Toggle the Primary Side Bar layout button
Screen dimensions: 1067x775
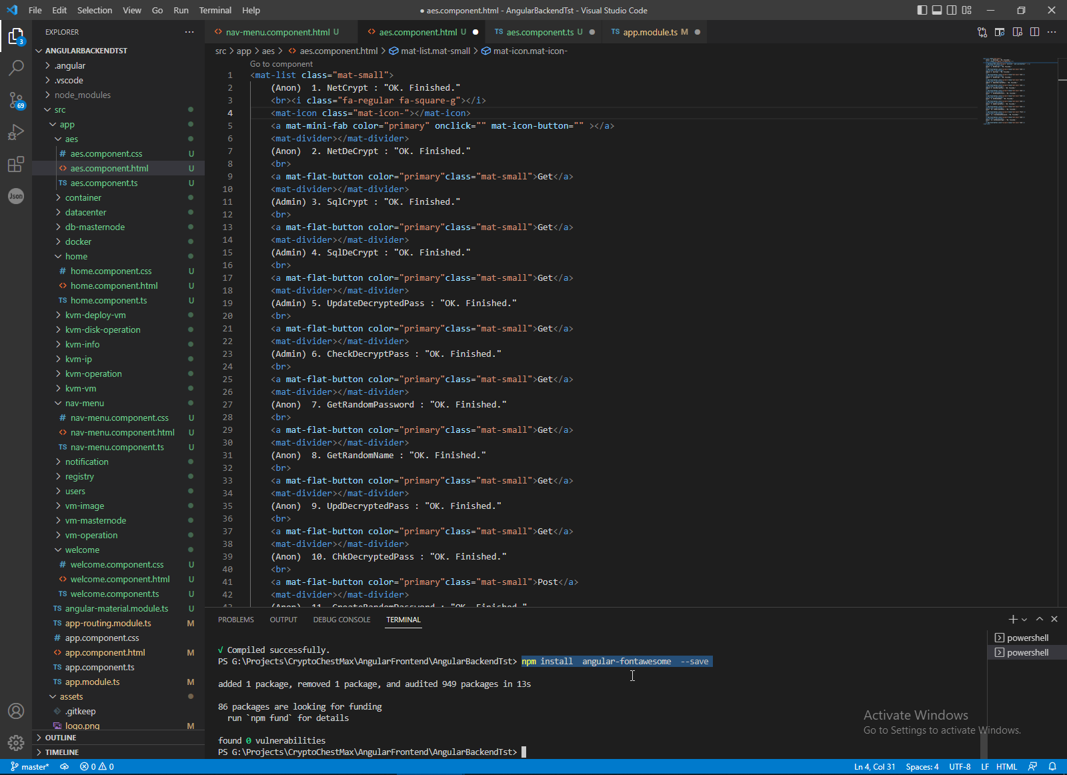[x=922, y=10]
